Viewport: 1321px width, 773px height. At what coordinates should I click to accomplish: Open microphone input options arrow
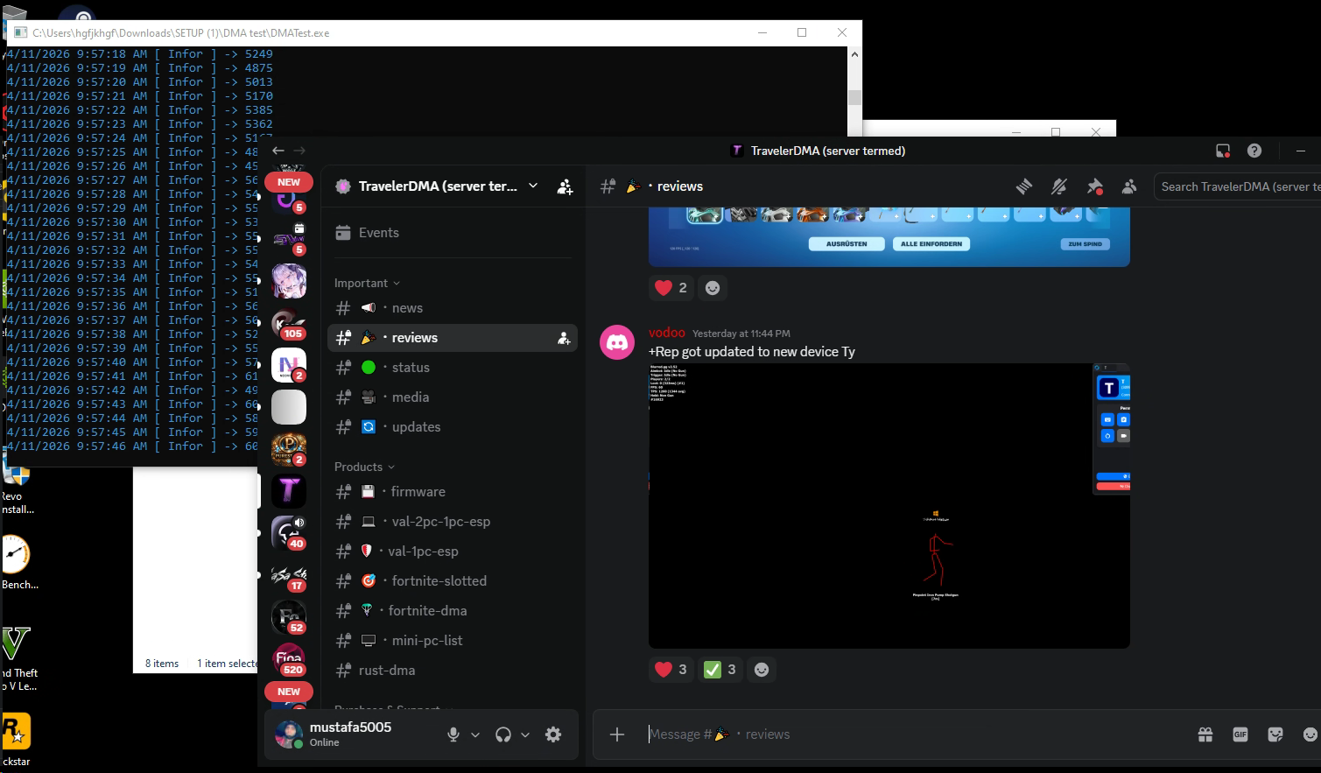tap(475, 734)
